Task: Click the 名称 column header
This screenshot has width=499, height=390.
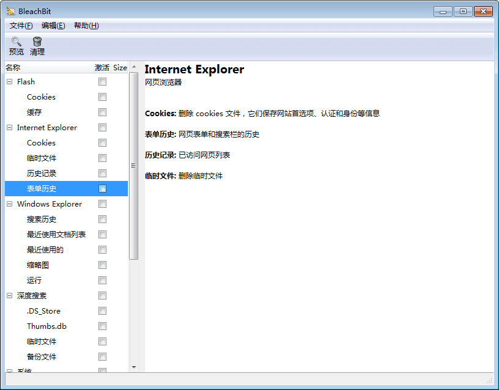Action: pyautogui.click(x=49, y=67)
